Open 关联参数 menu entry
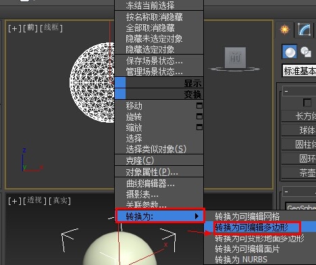 [159, 204]
